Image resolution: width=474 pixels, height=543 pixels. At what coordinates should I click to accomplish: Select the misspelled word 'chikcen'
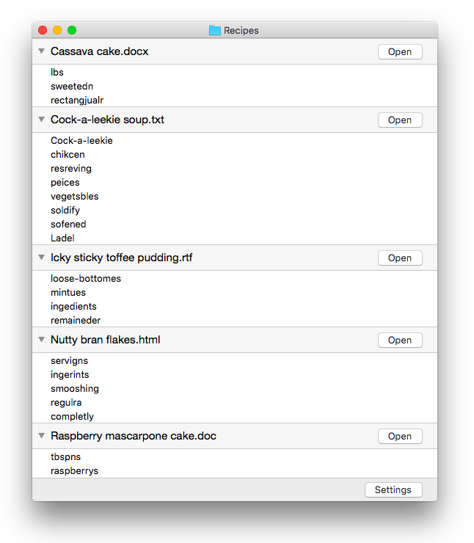[68, 154]
